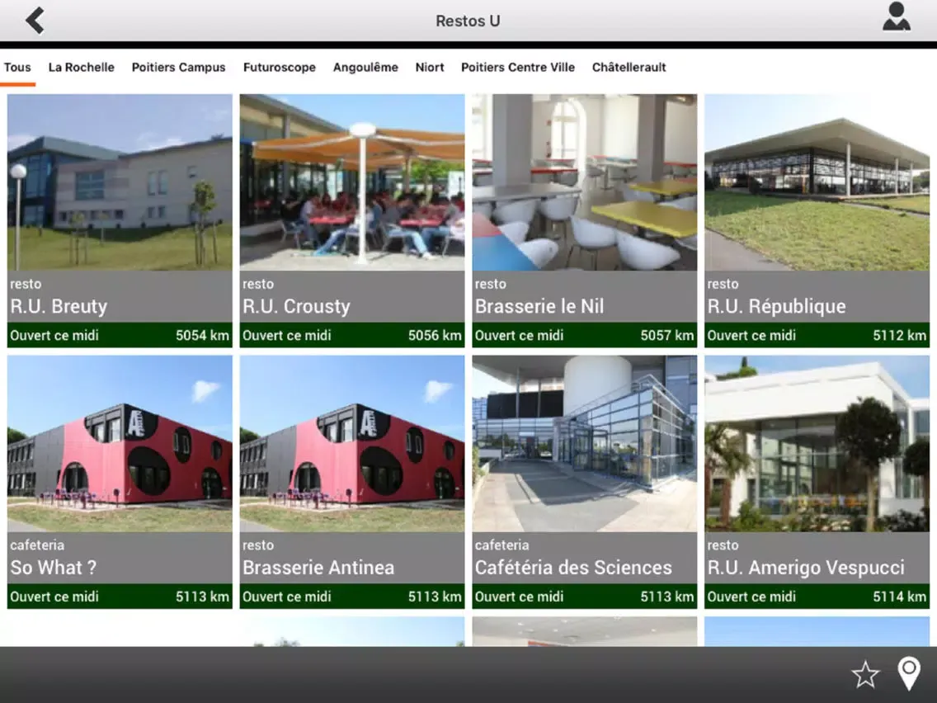Image resolution: width=937 pixels, height=703 pixels.
Task: Open the So What ? cafeteria photo
Action: (120, 444)
